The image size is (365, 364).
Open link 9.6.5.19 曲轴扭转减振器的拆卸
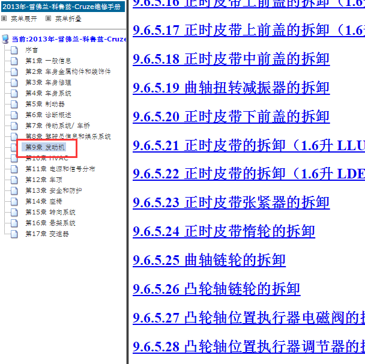[x=231, y=88]
